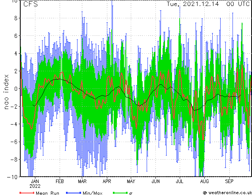Click the y-axis value -4

[x=14, y=124]
